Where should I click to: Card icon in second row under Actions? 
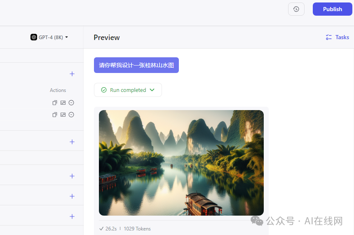pyautogui.click(x=63, y=115)
